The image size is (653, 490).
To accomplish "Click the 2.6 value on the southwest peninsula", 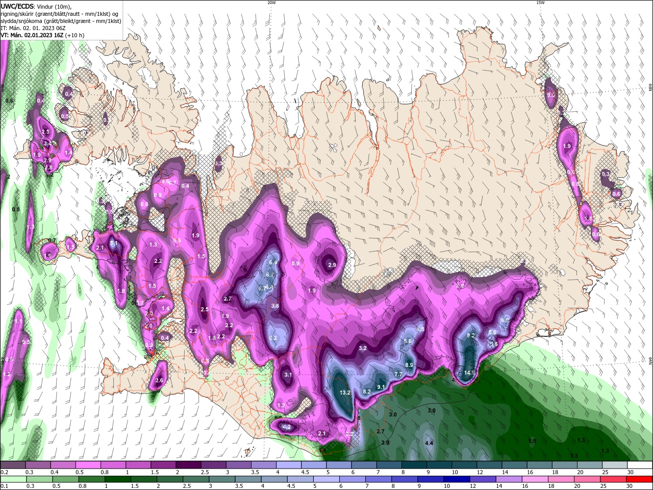I will point(159,380).
